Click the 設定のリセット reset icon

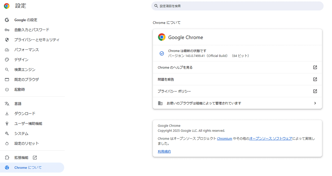tap(7, 143)
